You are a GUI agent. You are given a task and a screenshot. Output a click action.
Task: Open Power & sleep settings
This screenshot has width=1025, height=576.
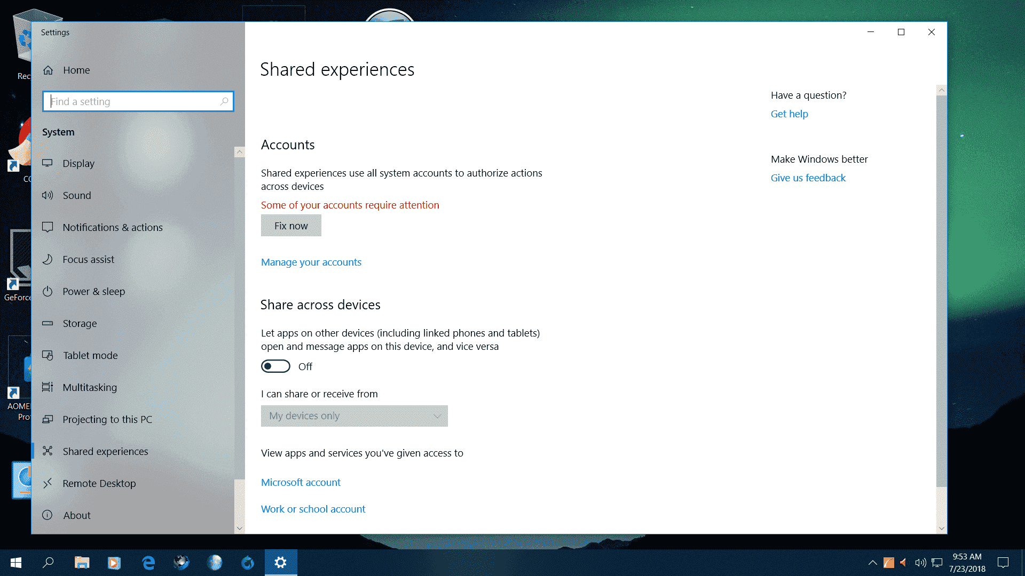(x=94, y=291)
